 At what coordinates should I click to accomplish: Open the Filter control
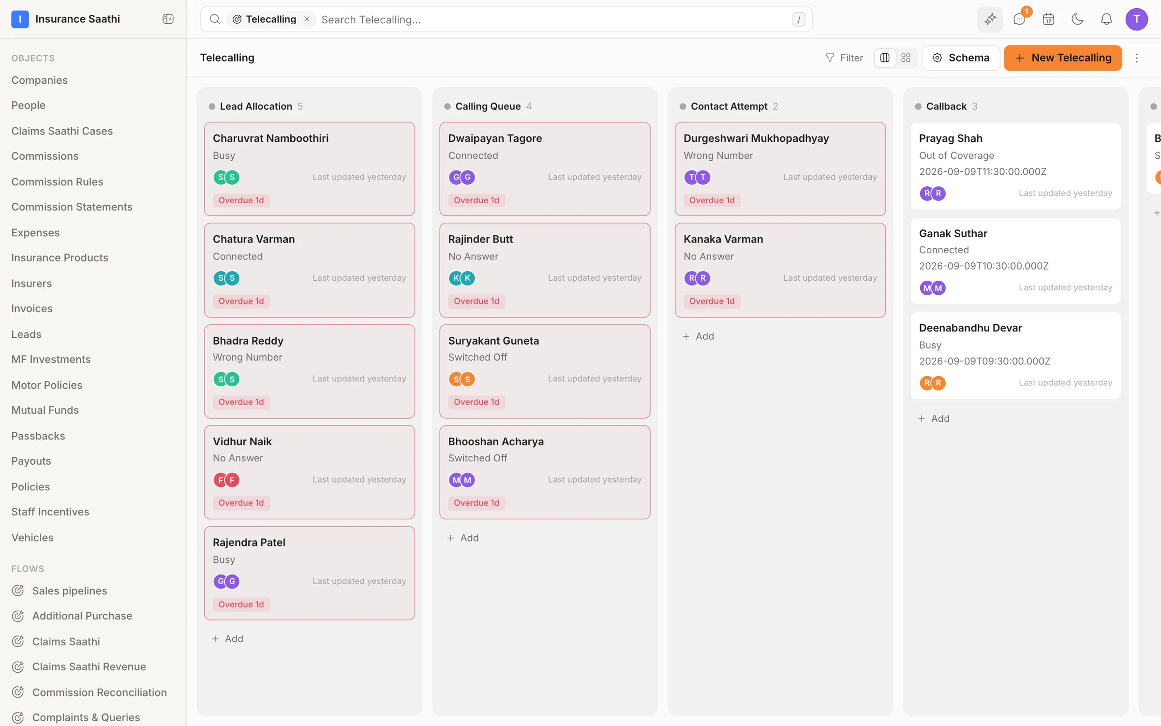click(844, 58)
